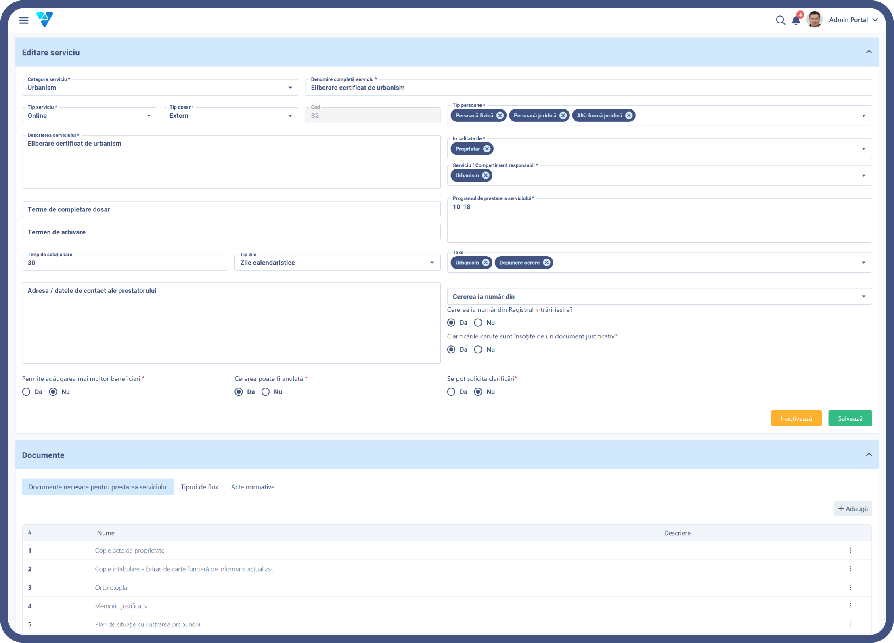Open the Categorie serviciu dropdown

pos(160,88)
